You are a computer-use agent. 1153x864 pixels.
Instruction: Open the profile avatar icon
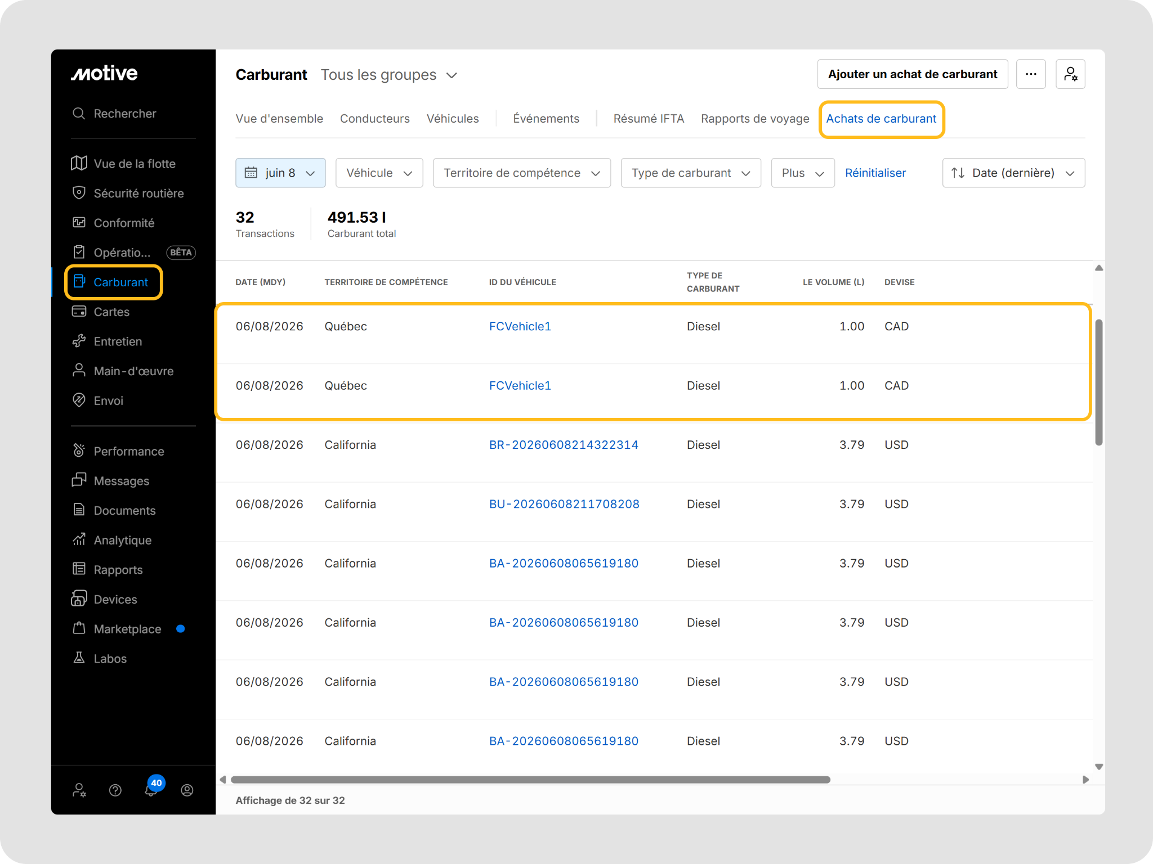click(187, 790)
